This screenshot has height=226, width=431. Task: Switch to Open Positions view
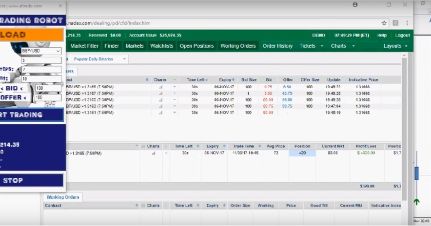(197, 46)
